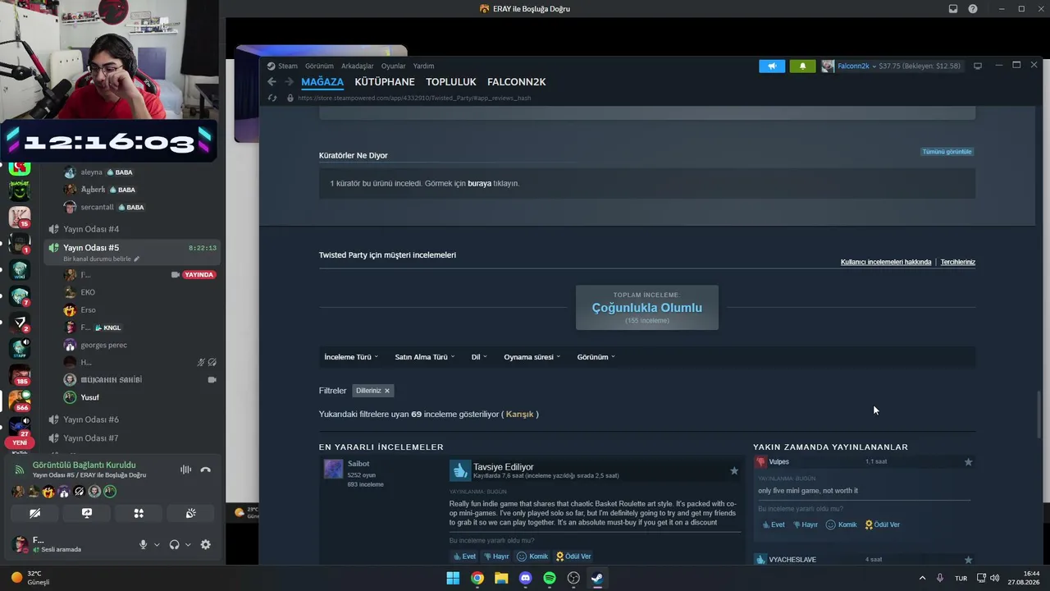Deafen the Discord headphones
Viewport: 1050px width, 591px height.
(174, 544)
